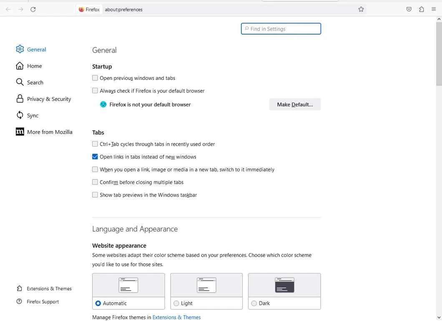Click the Startup section heading
This screenshot has height=321, width=442.
point(102,67)
